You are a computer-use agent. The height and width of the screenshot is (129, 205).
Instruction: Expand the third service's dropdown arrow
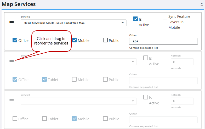[133, 101]
